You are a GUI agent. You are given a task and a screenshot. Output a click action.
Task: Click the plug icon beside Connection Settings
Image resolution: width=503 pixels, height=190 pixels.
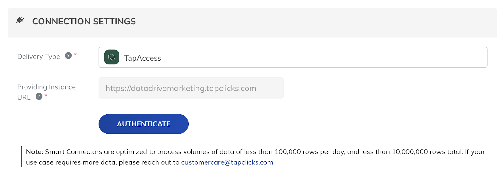[x=20, y=20]
